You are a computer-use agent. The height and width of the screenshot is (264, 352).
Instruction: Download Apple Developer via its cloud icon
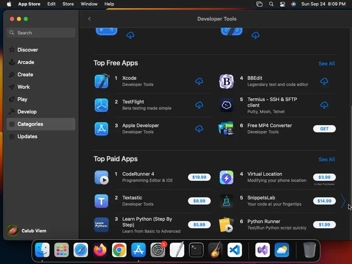pos(199,129)
